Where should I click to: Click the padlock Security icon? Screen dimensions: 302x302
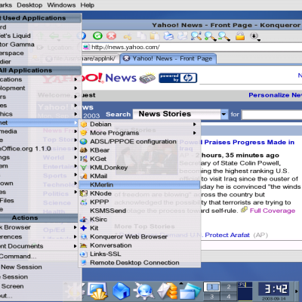point(240,35)
